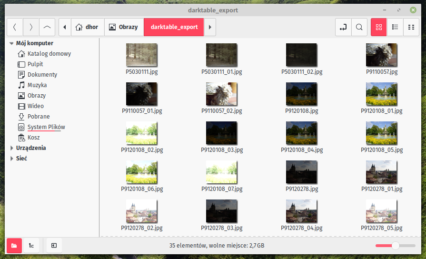Select thumbnail P9120108_03.jpg
Image resolution: width=426 pixels, height=259 pixels.
[221, 133]
